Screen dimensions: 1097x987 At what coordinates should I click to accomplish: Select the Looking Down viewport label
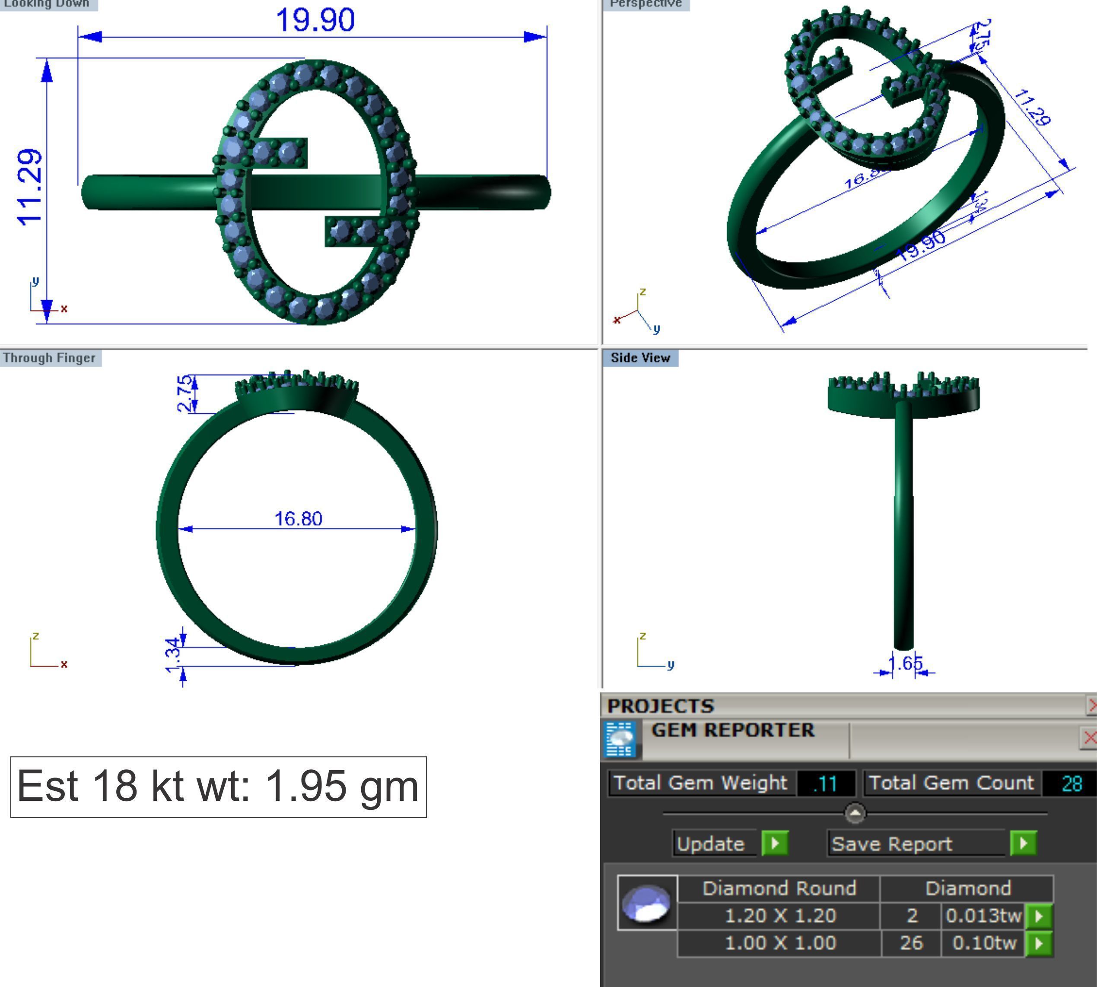[48, 4]
